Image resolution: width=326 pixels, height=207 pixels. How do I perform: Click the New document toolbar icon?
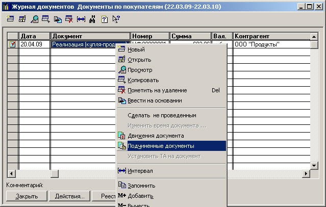point(10,19)
